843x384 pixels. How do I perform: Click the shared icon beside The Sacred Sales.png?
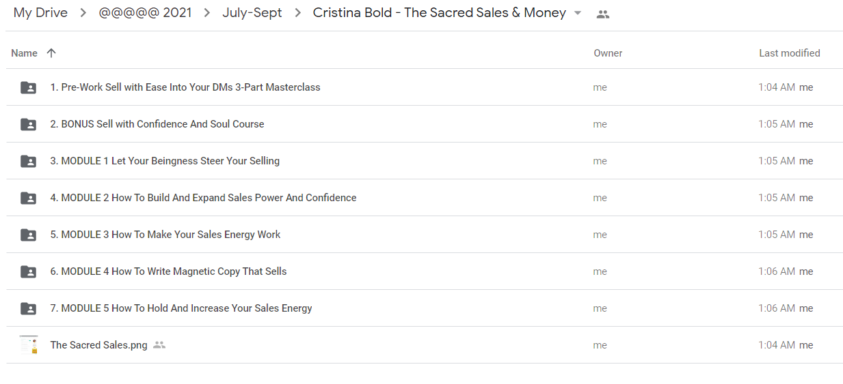(159, 345)
